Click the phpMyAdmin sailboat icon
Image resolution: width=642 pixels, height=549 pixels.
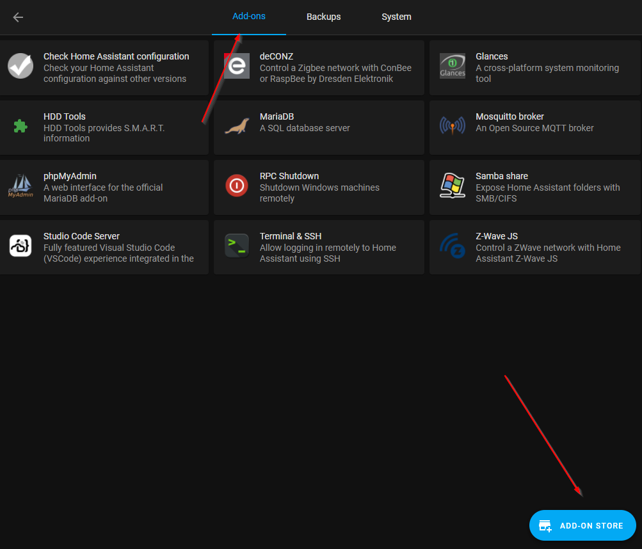[20, 186]
